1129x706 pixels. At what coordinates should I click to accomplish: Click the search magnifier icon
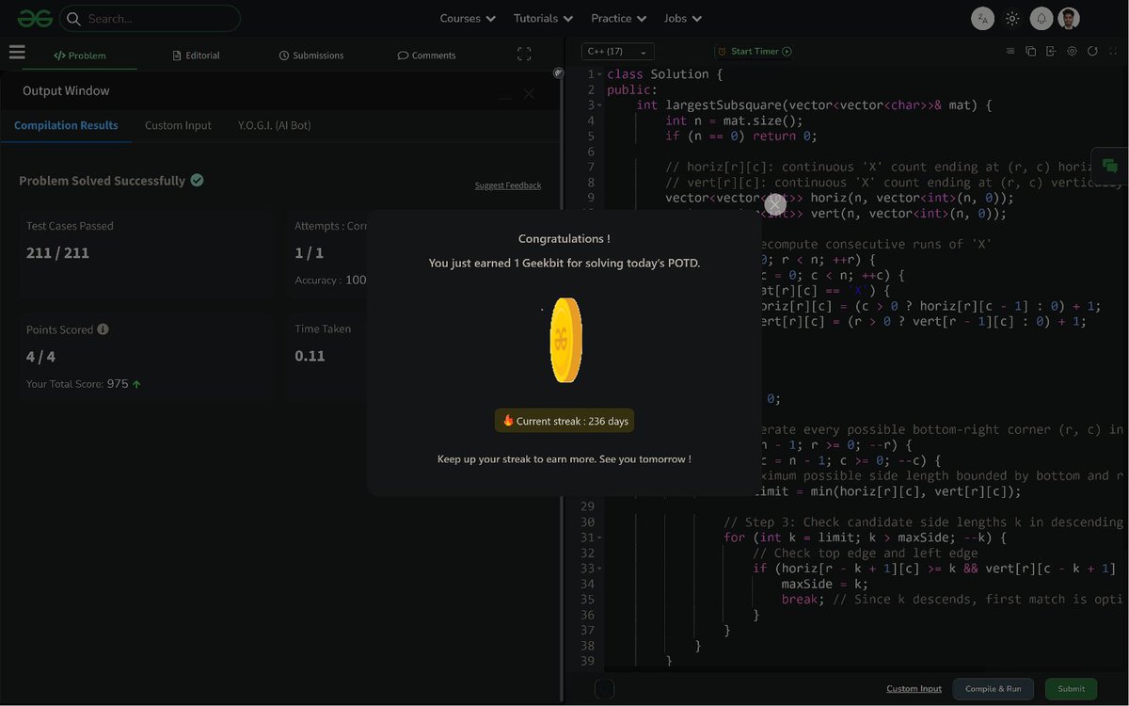click(73, 18)
